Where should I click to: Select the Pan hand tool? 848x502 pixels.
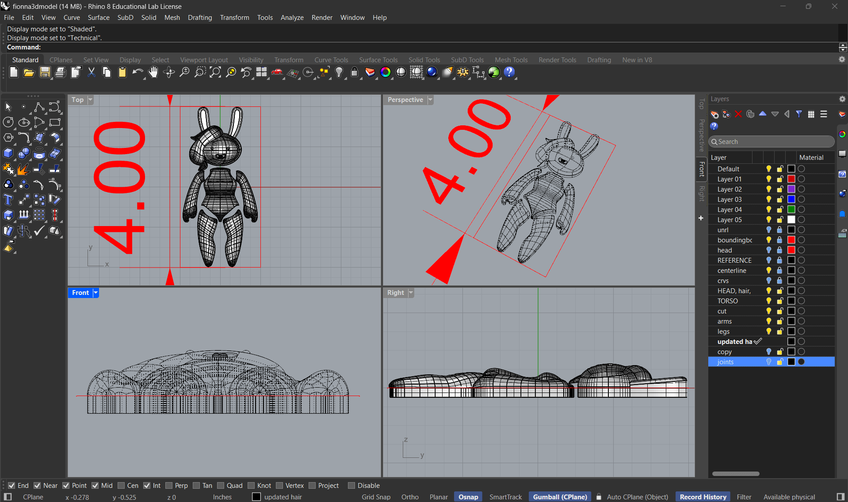(x=153, y=72)
